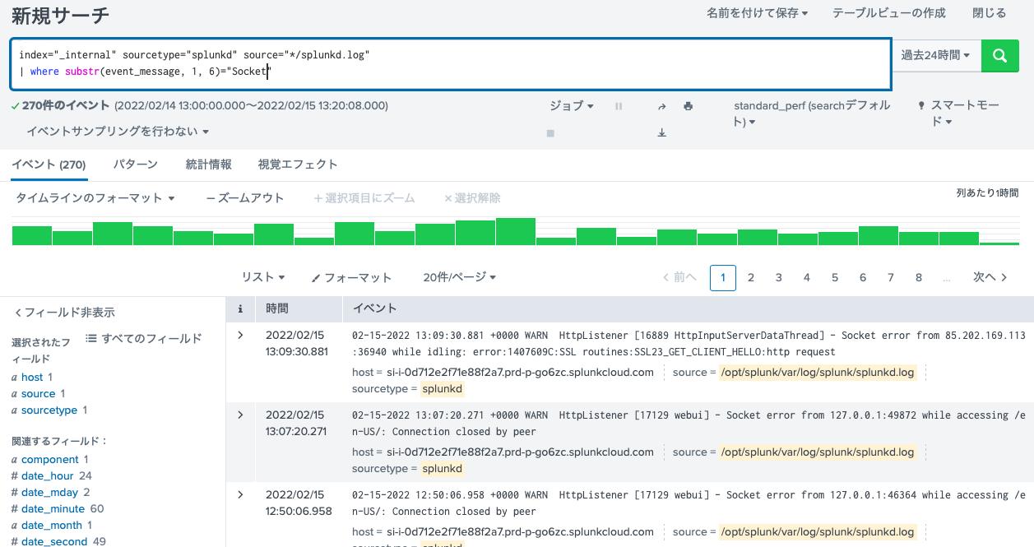Image resolution: width=1034 pixels, height=547 pixels.
Task: Switch to the 統計情報 tab
Action: 208,164
